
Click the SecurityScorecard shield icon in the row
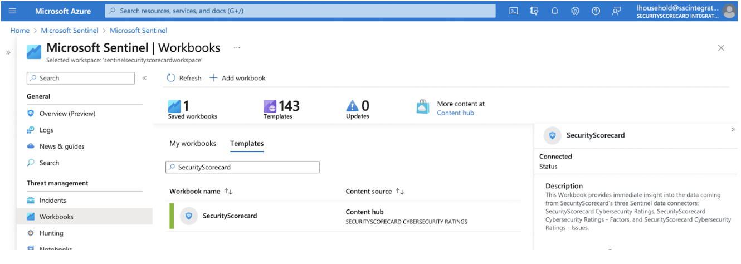[x=189, y=216]
